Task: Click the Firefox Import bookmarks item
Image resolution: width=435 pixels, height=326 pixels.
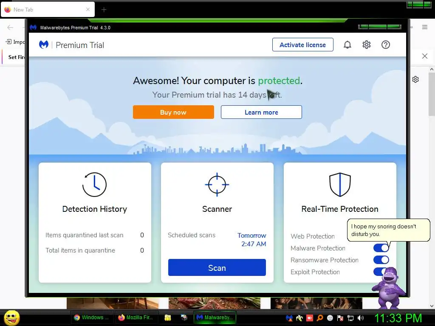Action: 15,42
